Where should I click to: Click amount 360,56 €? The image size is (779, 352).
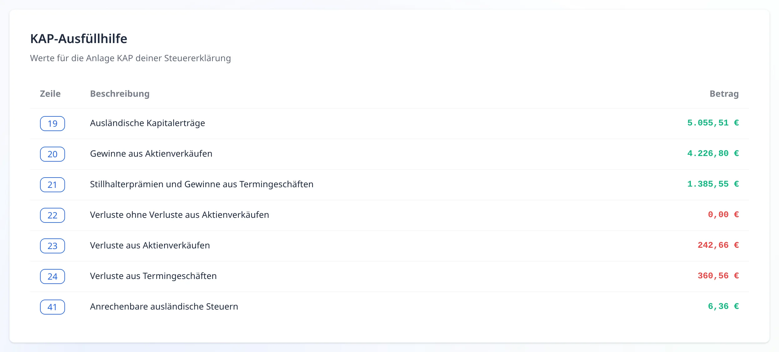click(718, 276)
